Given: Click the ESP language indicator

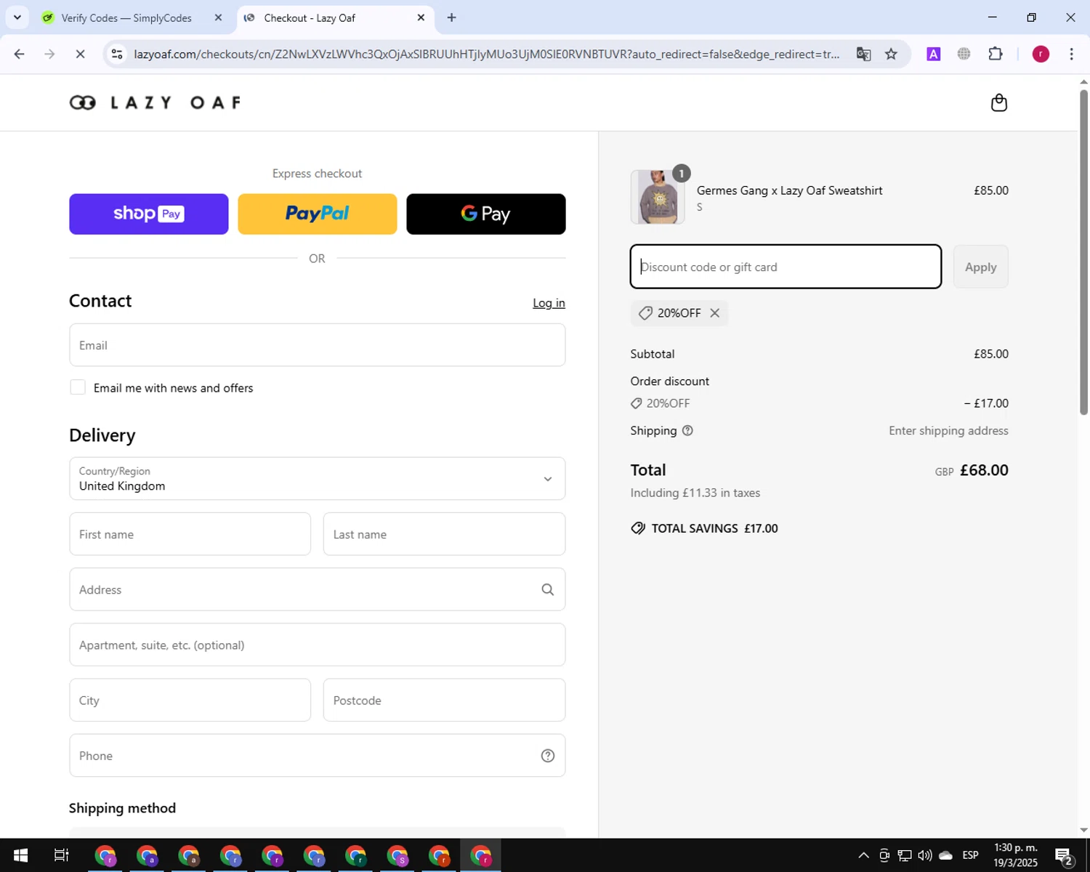Looking at the screenshot, I should 970,855.
